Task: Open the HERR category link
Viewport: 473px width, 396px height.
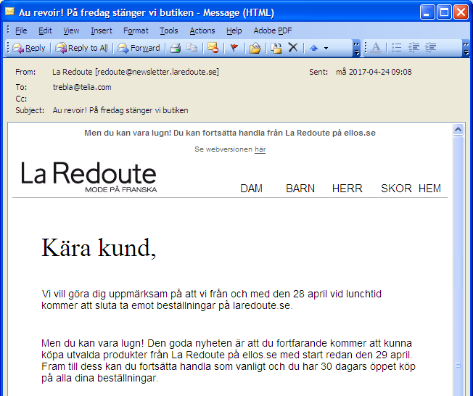Action: 347,189
